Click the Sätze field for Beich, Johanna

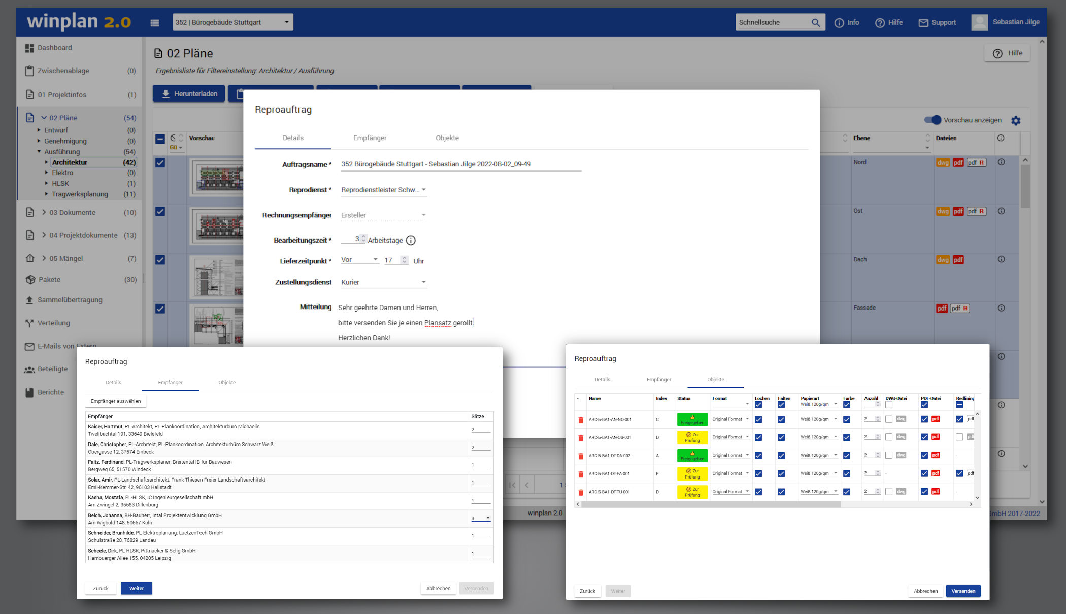point(480,518)
